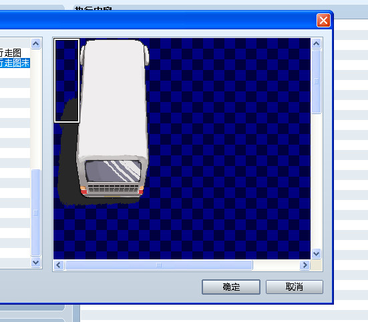Click the file list vertical scrollbar thumb
Viewport: 368px width, 322px height.
(35, 213)
